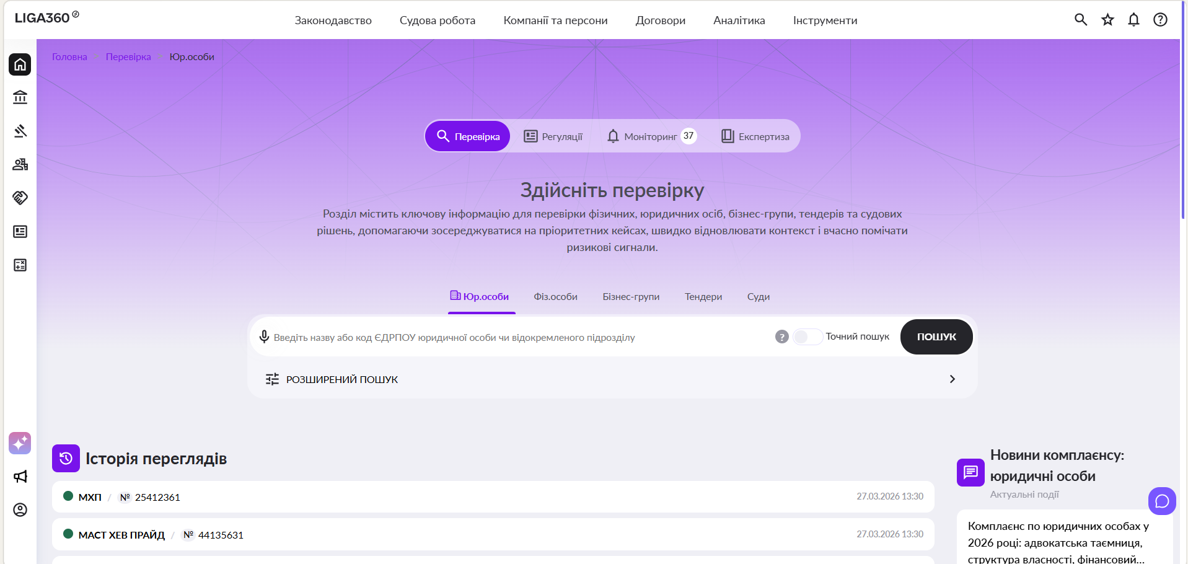Enable the Точний пошук toggle
Viewport: 1188px width, 564px height.
pyautogui.click(x=807, y=337)
